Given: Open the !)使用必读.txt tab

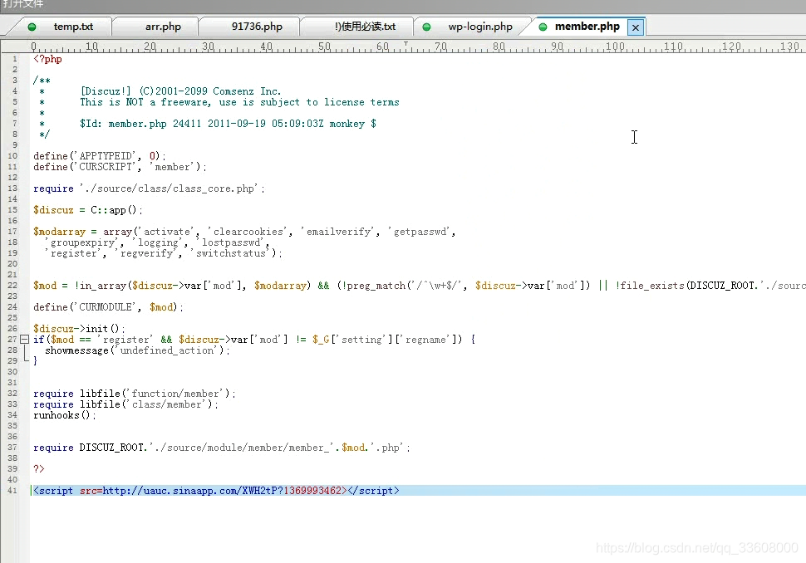Looking at the screenshot, I should [365, 27].
